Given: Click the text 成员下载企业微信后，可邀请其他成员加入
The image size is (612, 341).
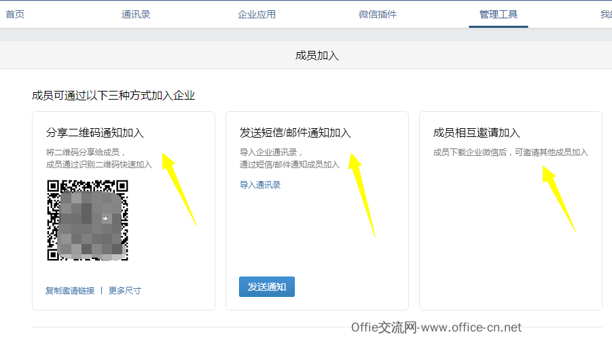Looking at the screenshot, I should (x=511, y=153).
